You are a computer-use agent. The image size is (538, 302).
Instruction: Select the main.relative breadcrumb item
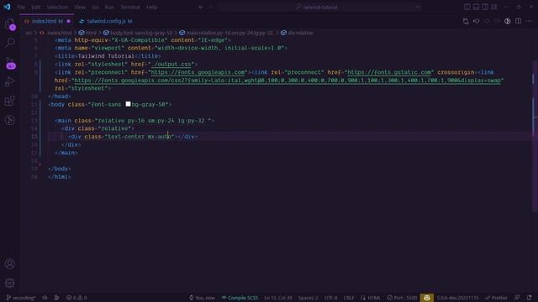point(229,33)
